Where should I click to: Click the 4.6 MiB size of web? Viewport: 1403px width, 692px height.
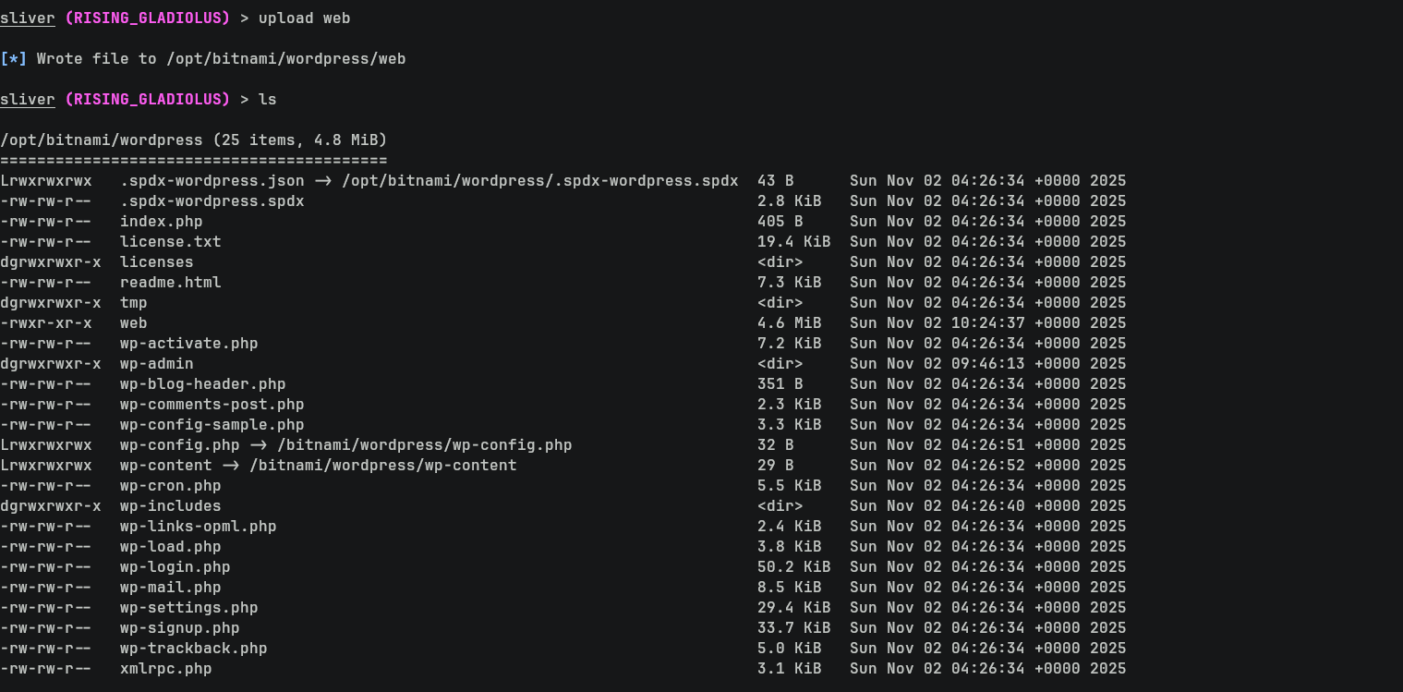point(789,323)
